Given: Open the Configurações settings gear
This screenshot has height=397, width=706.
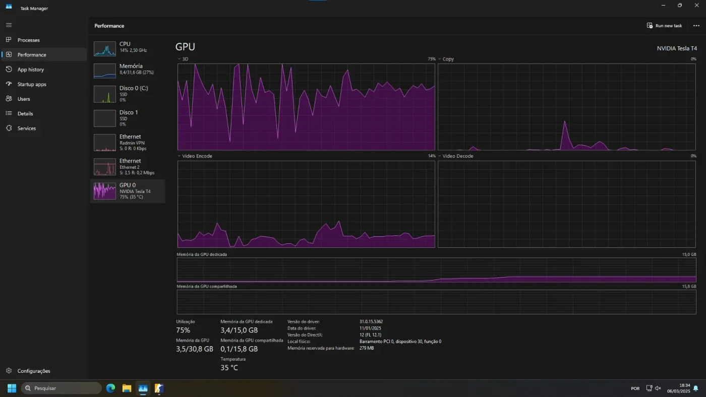Looking at the screenshot, I should (x=9, y=371).
